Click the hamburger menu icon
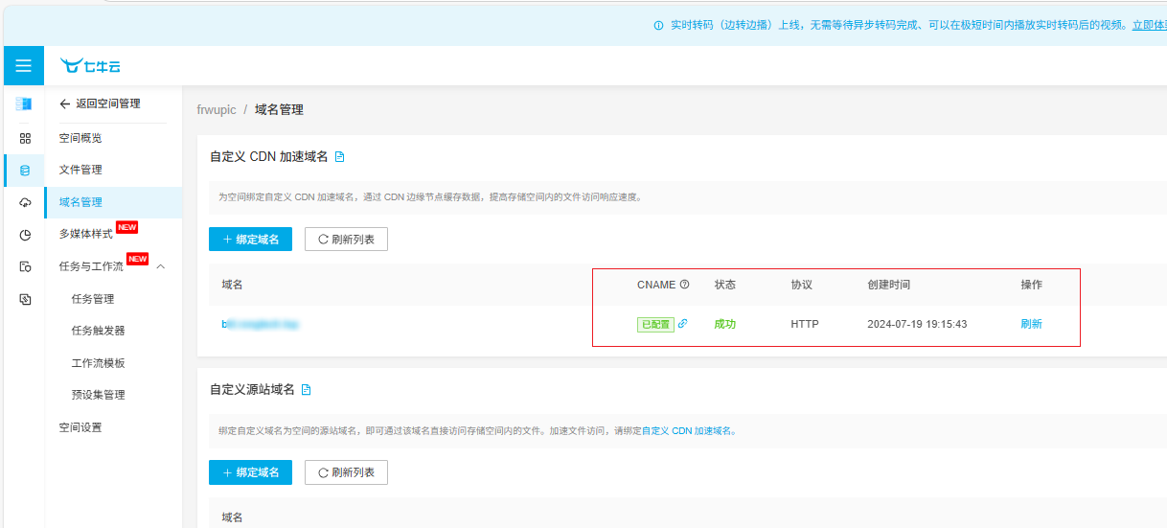 tap(23, 66)
